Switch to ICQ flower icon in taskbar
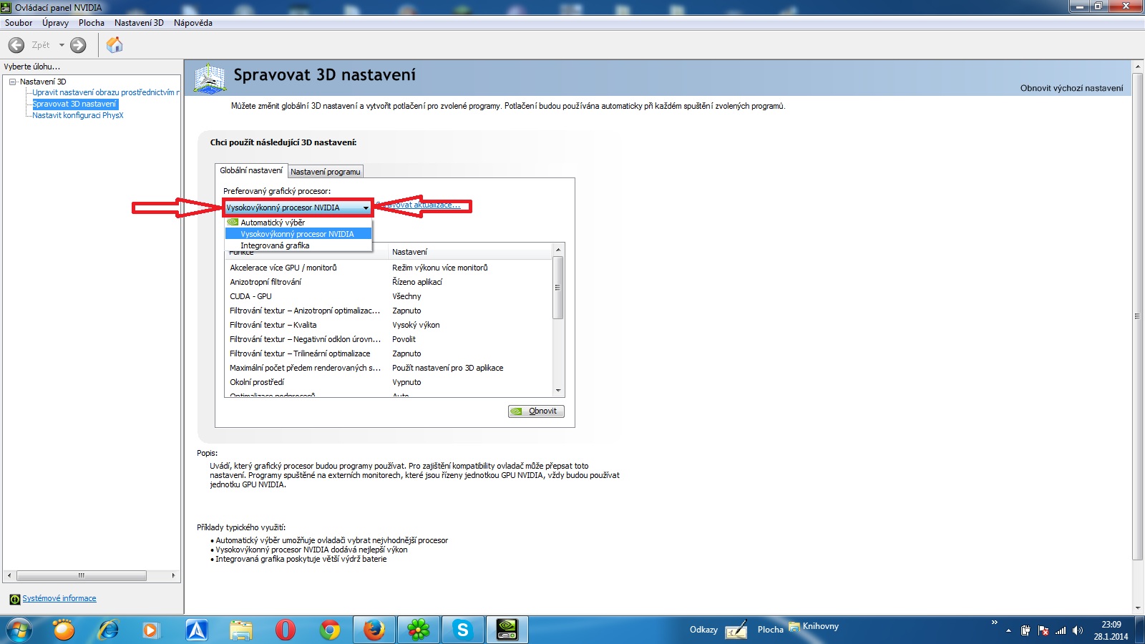The height and width of the screenshot is (644, 1145). point(418,630)
